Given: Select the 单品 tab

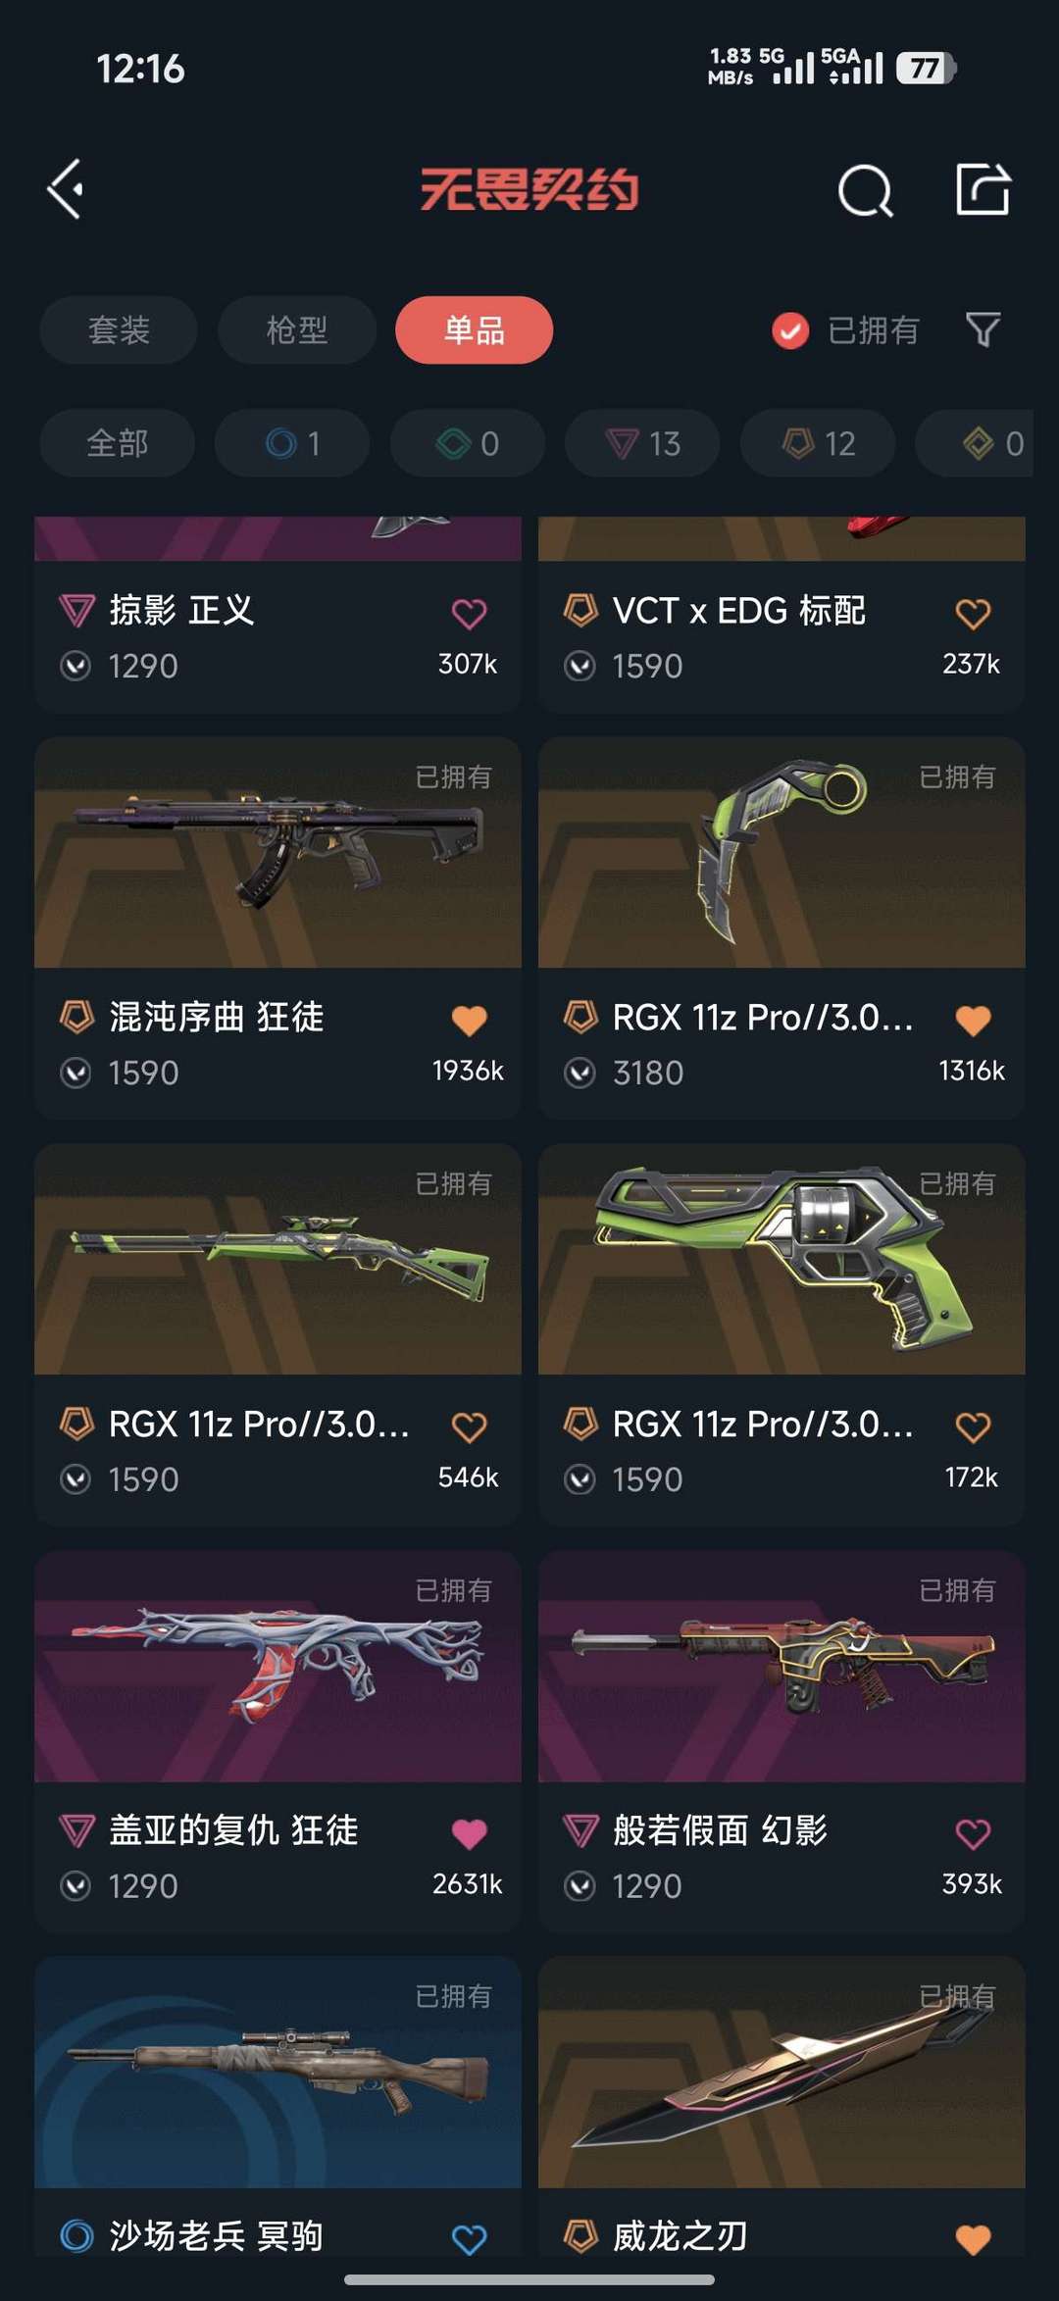Looking at the screenshot, I should 474,330.
